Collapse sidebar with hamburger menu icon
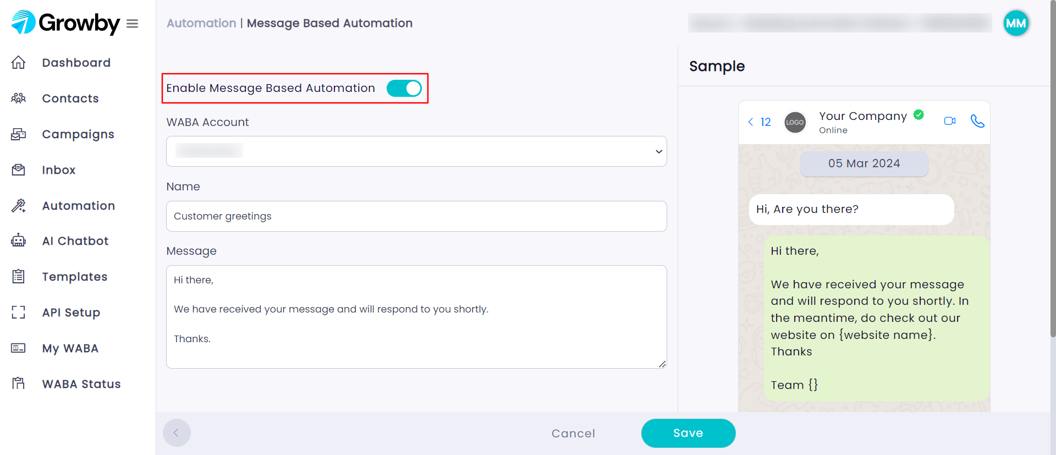Screen dimensions: 1056x455 pyautogui.click(x=132, y=24)
